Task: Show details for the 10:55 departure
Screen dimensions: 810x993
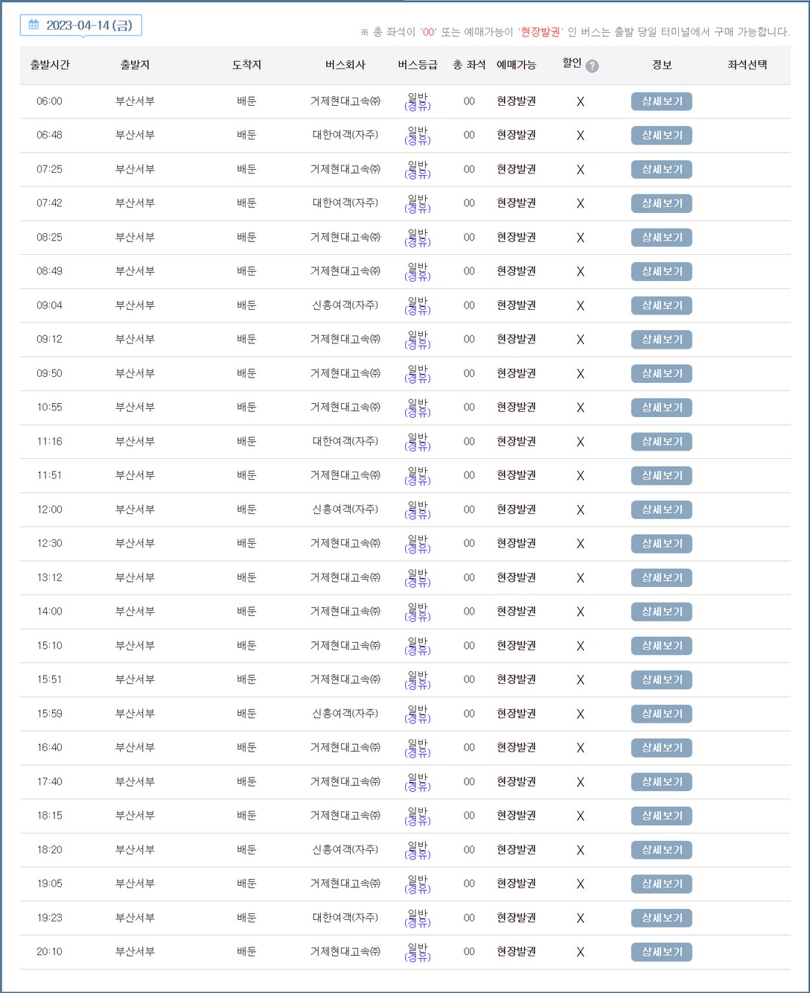Action: 661,407
